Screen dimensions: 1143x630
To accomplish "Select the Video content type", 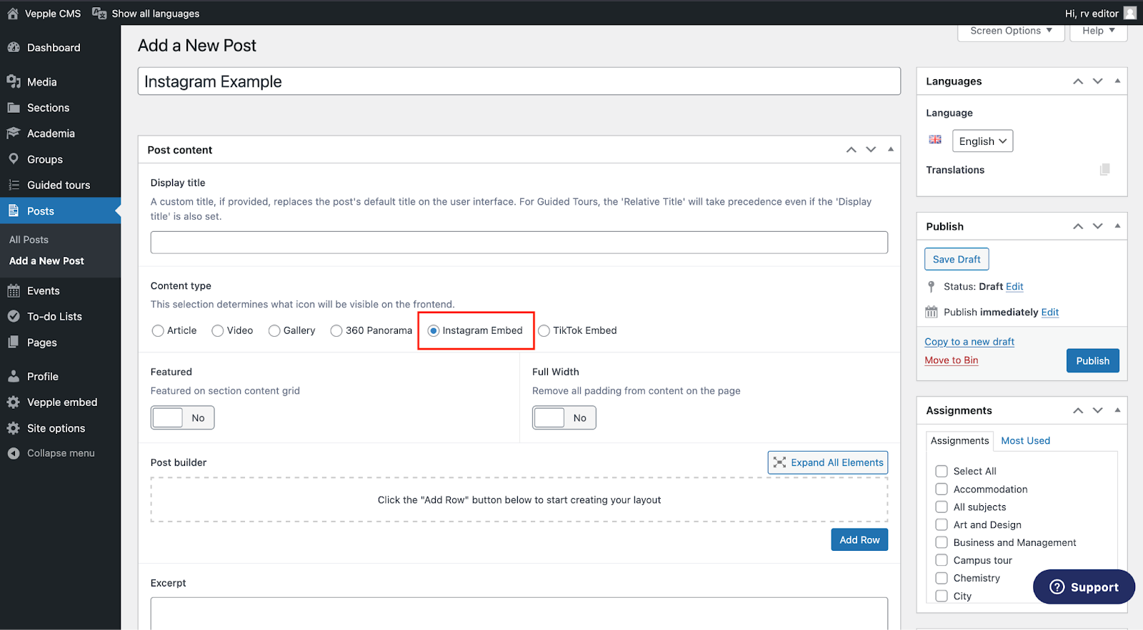I will click(218, 330).
